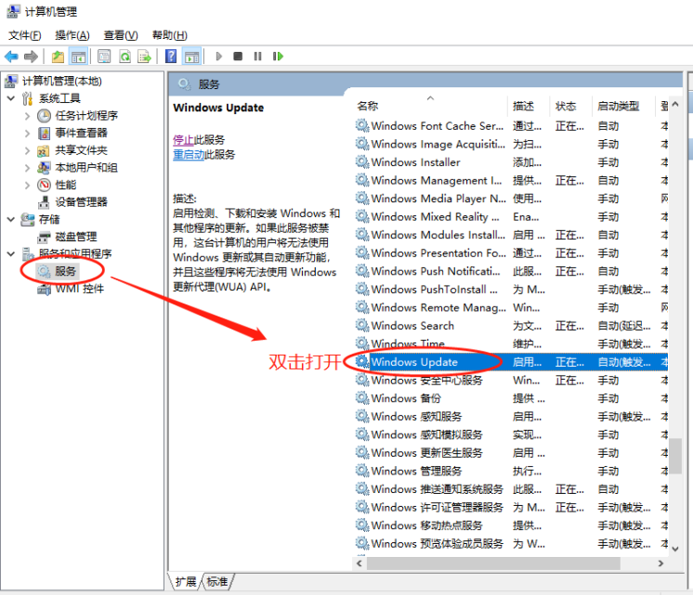Open the help toolbar icon
693x595 pixels.
click(x=171, y=57)
